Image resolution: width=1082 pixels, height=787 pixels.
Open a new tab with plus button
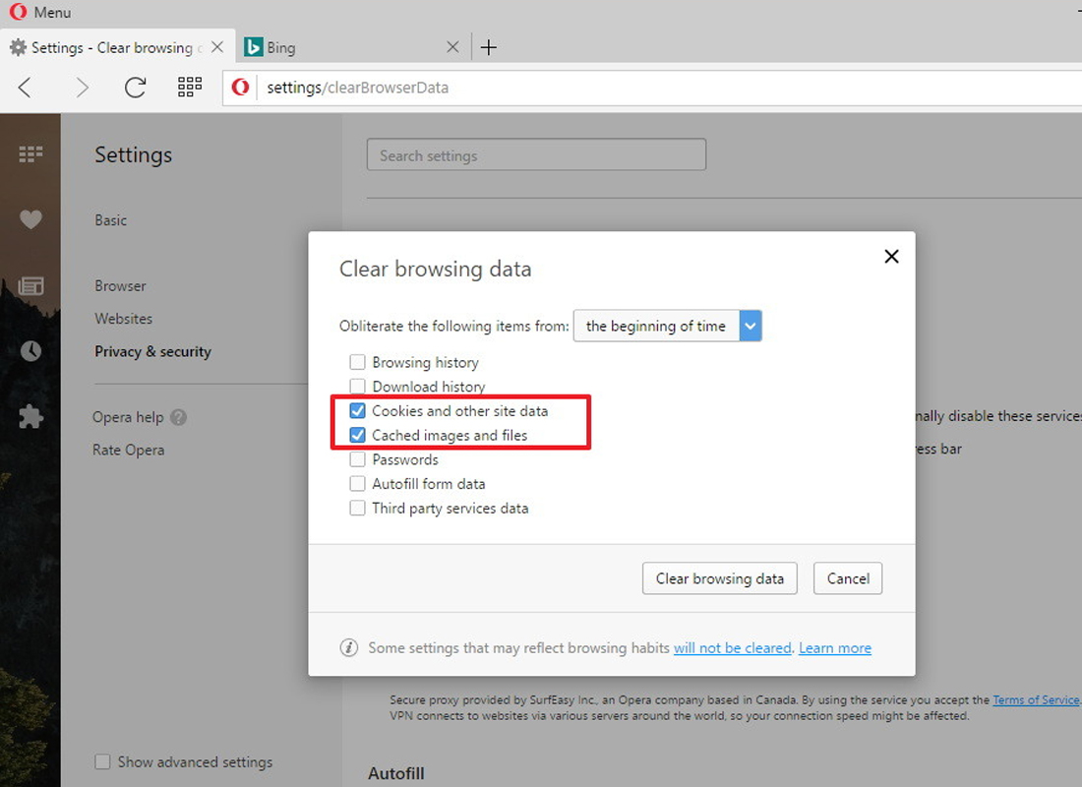(x=489, y=47)
